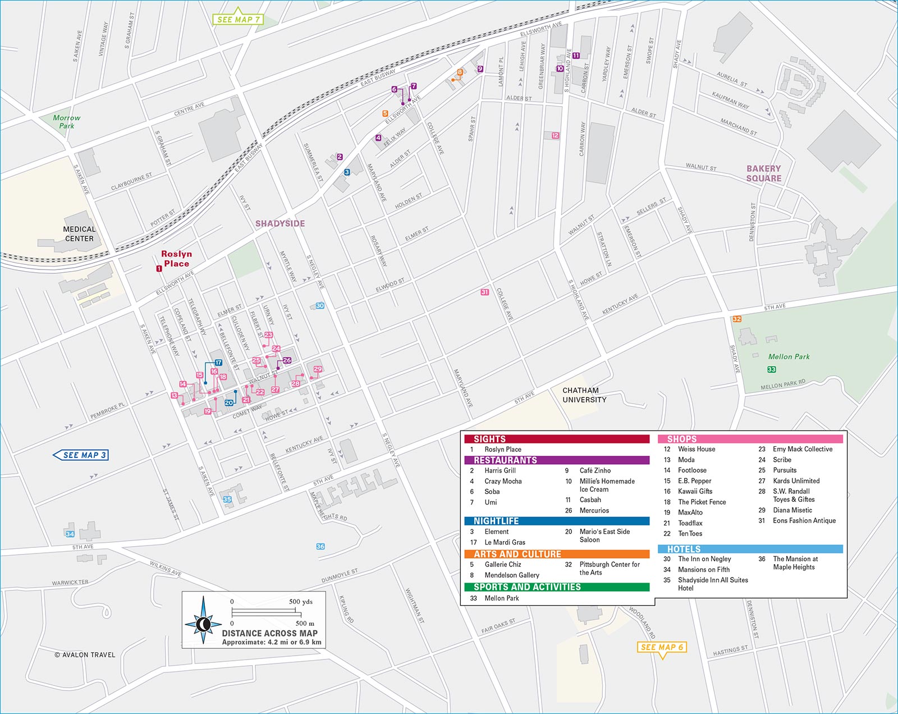Select blue marker 17 for Le Mardi Gras
This screenshot has width=898, height=714.
(218, 363)
